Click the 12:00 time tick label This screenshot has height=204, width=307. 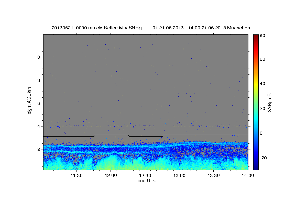[111, 175]
